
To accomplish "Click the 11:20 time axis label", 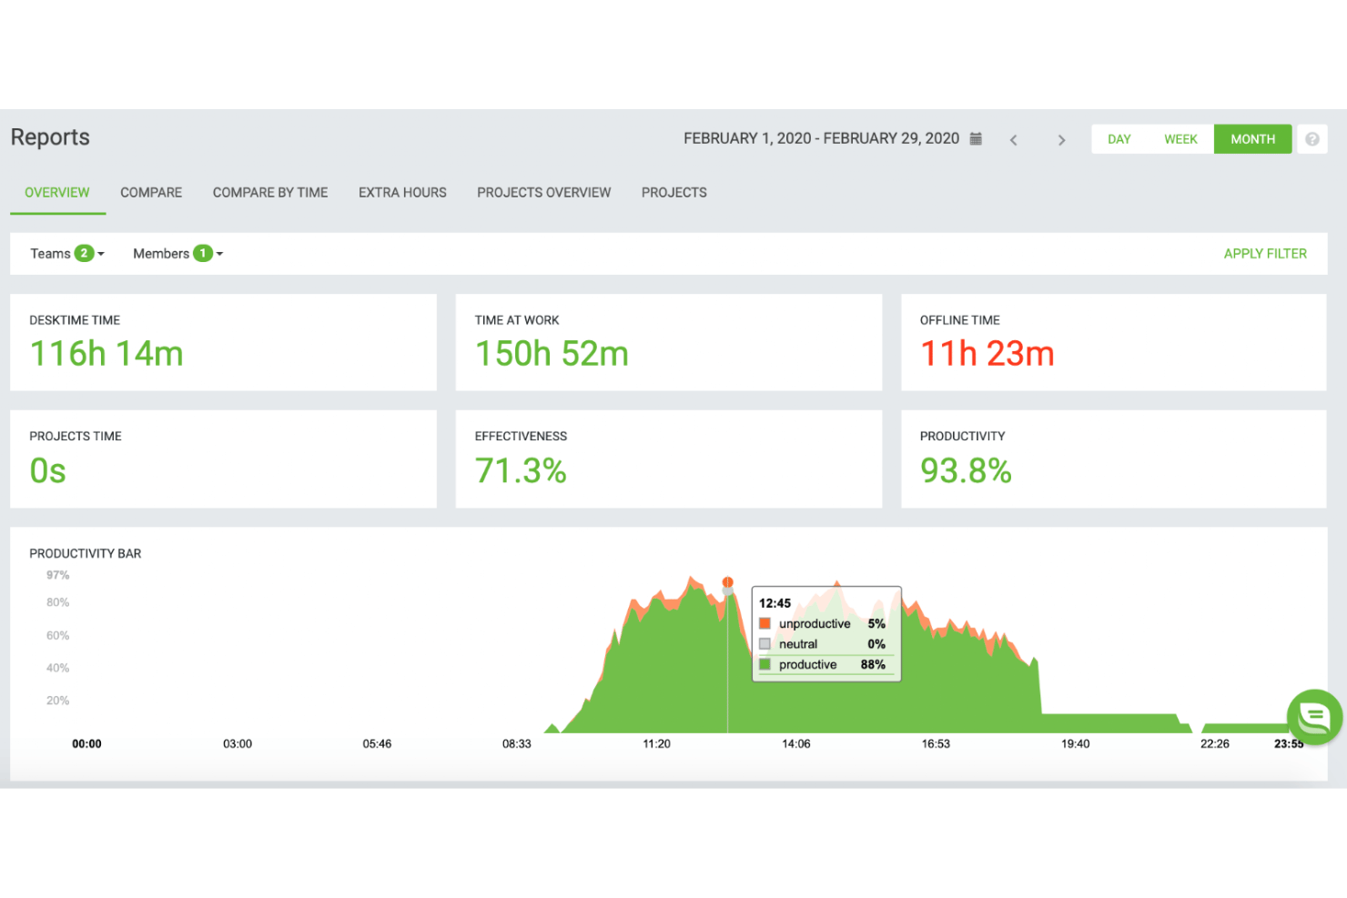I will pos(656,744).
